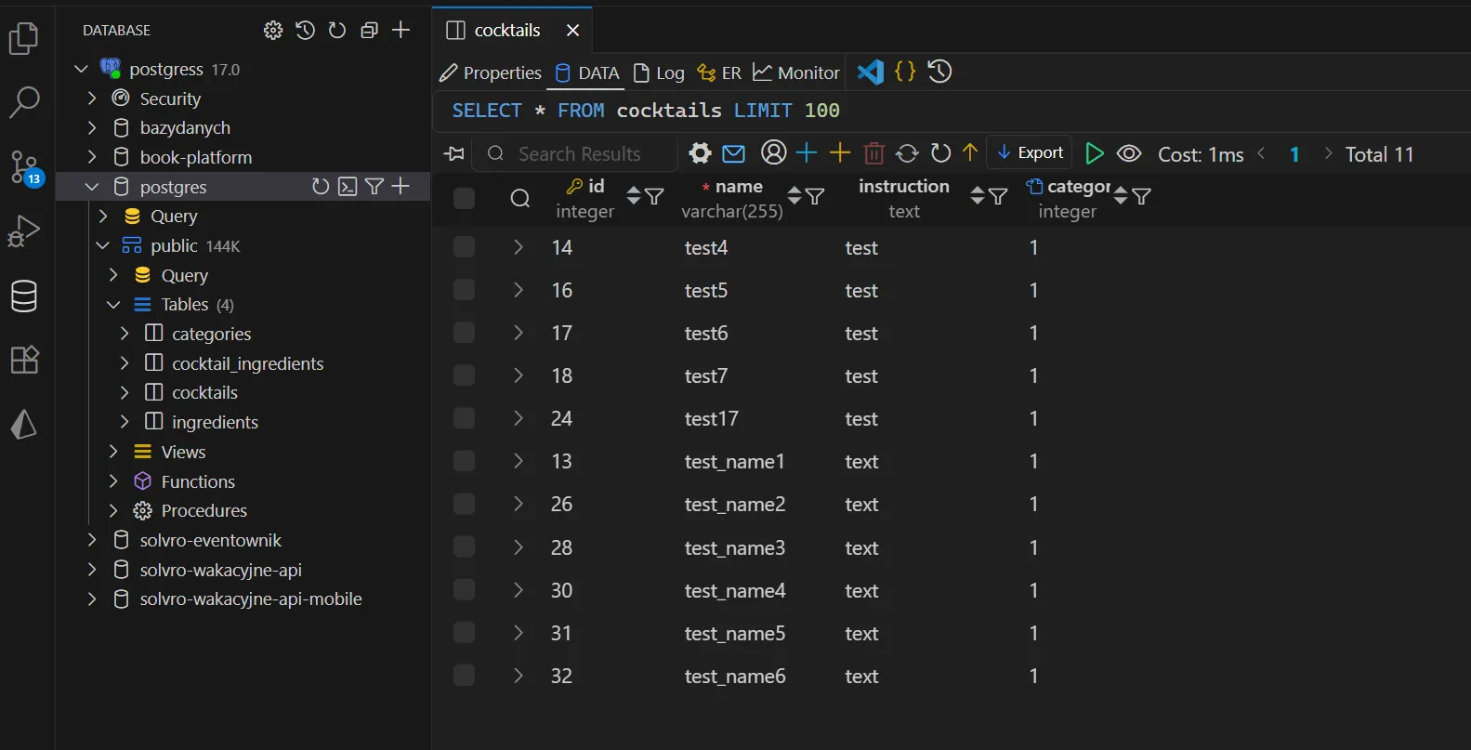
Task: Collapse the Tables (4) folder
Action: [x=113, y=305]
